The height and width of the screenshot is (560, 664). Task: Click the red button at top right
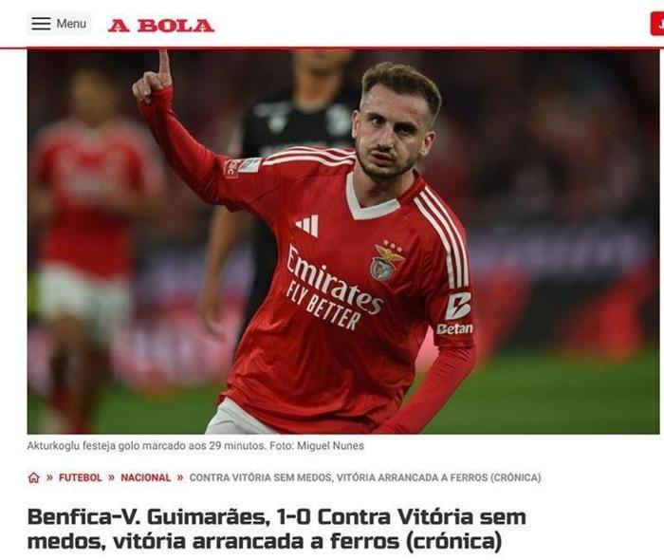coord(657,24)
